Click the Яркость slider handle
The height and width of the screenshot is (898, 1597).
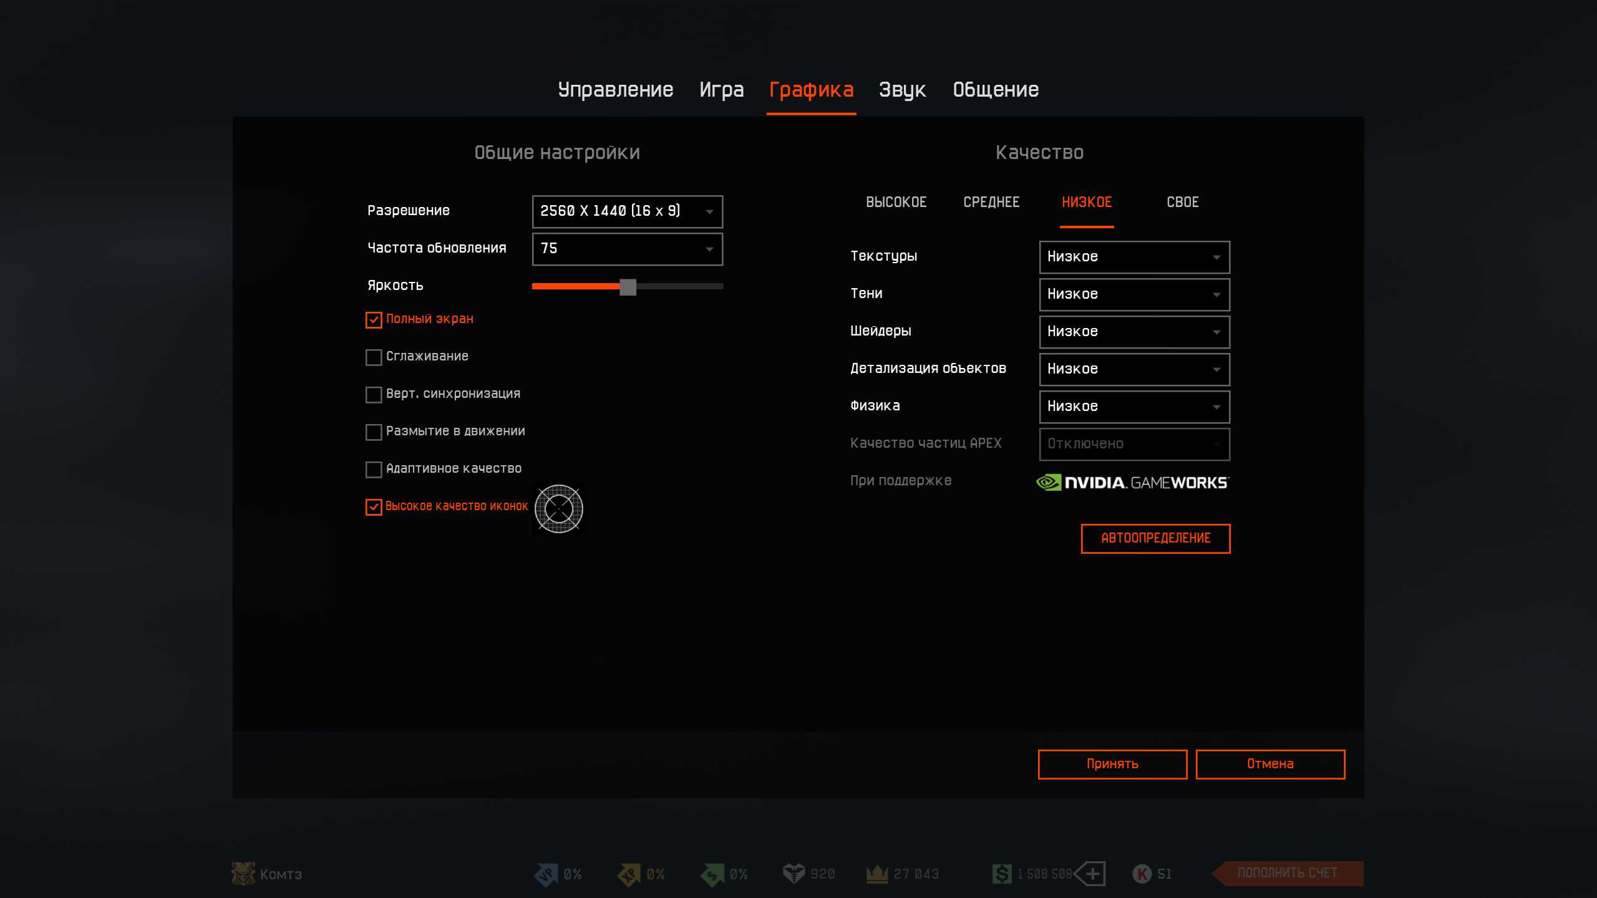(628, 287)
